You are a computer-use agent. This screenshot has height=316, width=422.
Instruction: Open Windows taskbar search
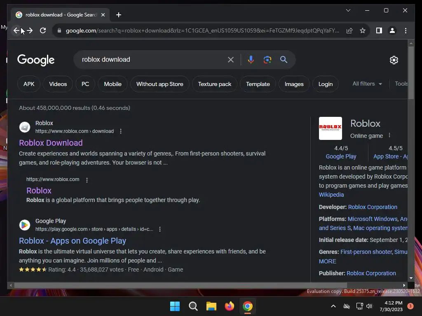click(x=193, y=306)
